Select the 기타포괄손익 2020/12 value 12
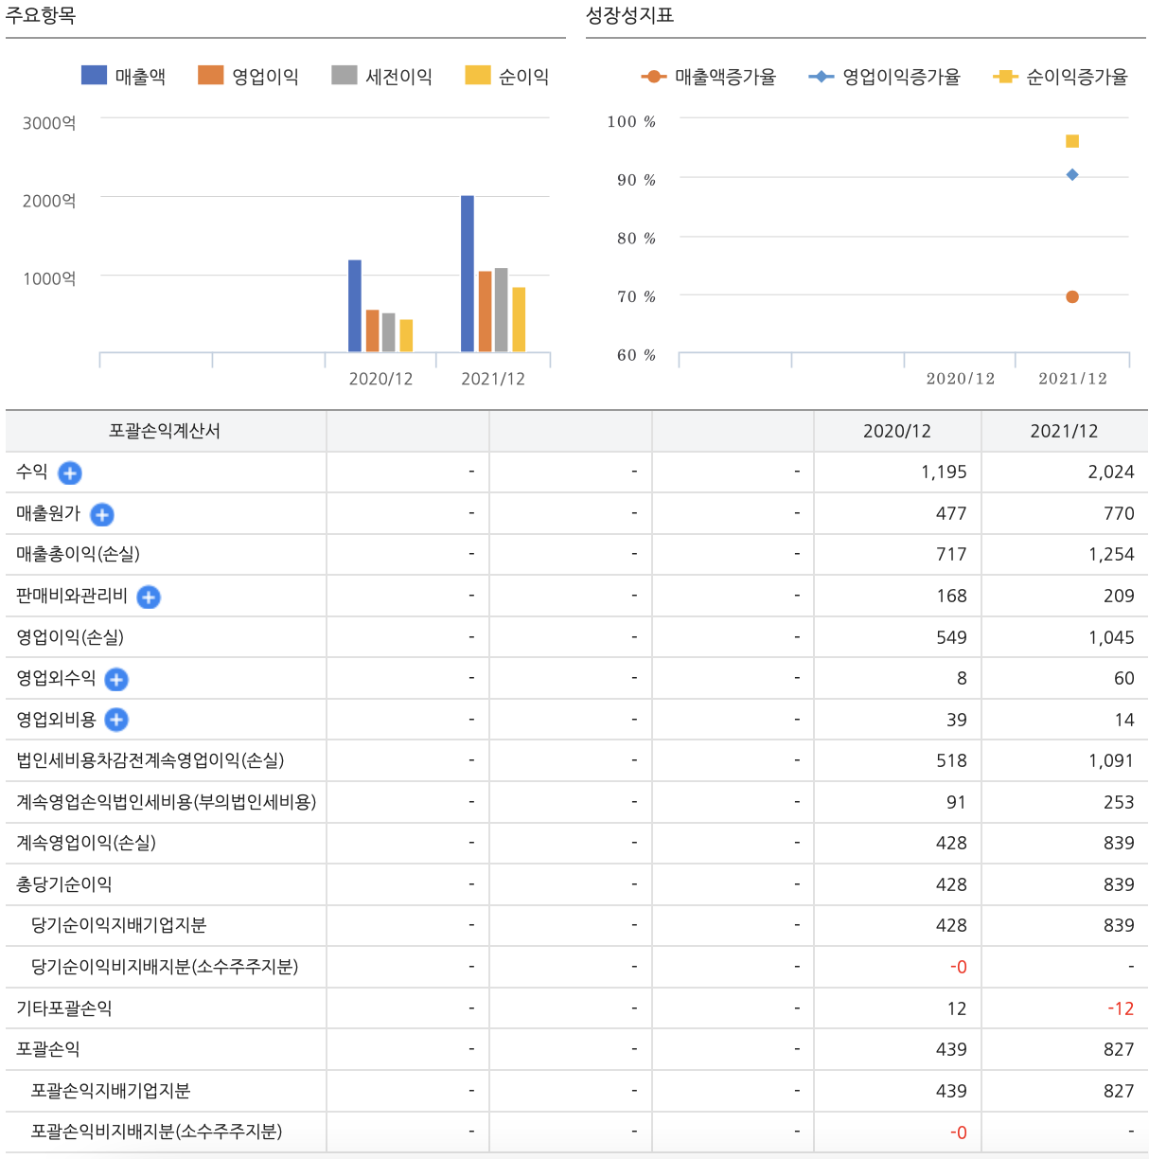 pos(957,1008)
